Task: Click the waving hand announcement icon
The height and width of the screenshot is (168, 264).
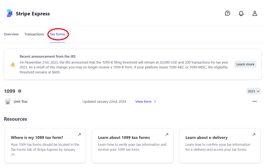Action: [13, 65]
